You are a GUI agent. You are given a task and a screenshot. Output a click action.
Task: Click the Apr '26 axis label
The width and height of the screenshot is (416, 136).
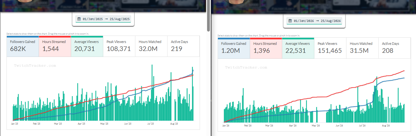tap(293, 126)
